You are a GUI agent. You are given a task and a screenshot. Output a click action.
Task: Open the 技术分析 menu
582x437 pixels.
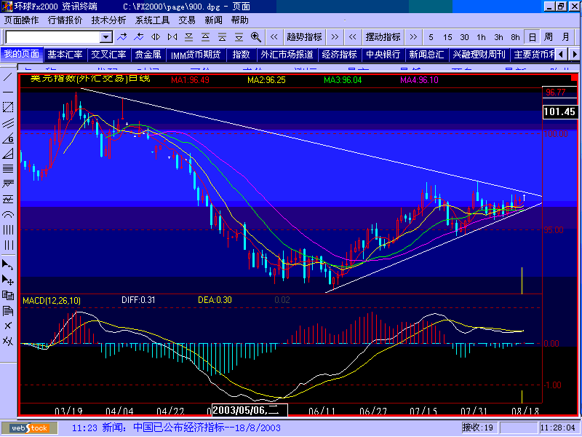pyautogui.click(x=108, y=20)
